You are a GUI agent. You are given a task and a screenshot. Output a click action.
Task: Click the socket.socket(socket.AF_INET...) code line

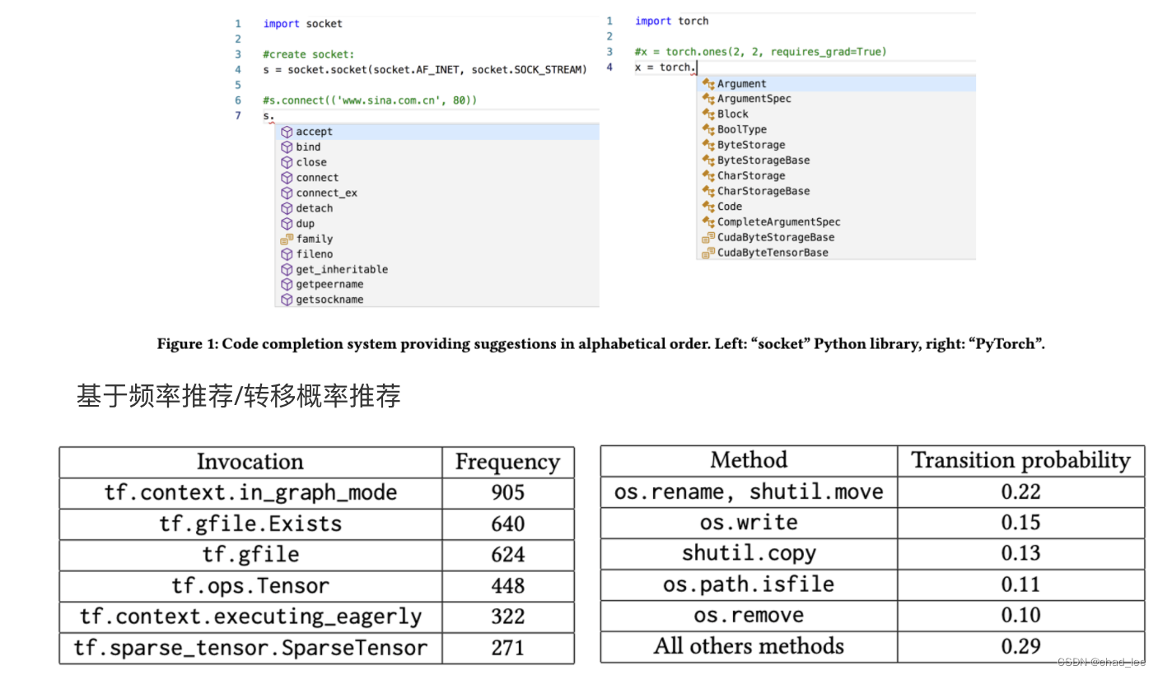point(425,70)
